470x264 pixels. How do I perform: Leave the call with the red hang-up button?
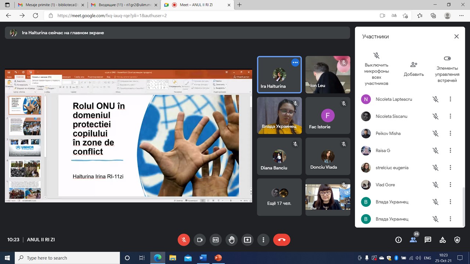282,240
